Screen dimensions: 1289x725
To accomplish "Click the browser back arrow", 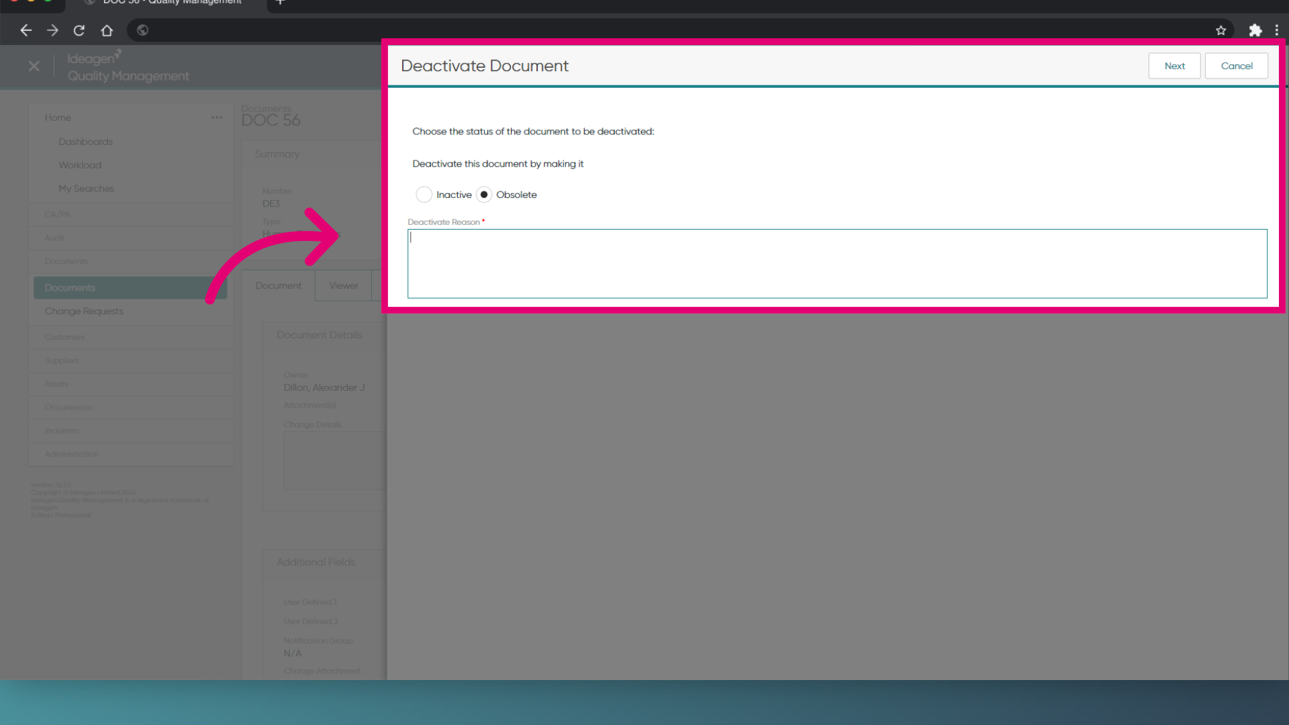I will click(x=26, y=30).
